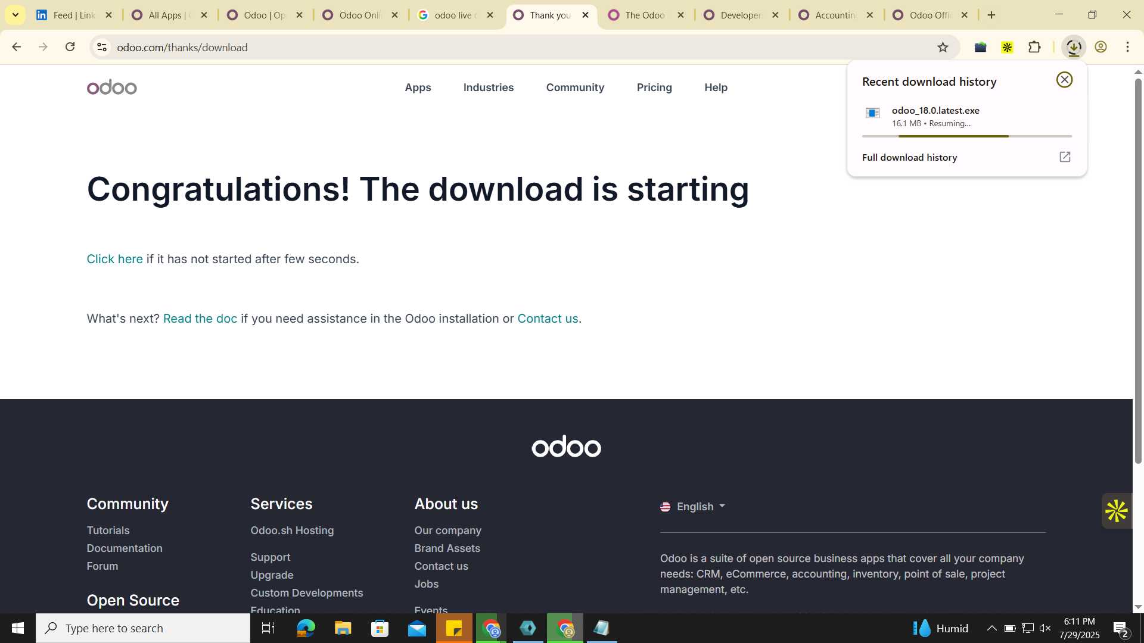Open Forum footer link
The height and width of the screenshot is (643, 1144).
pos(102,566)
